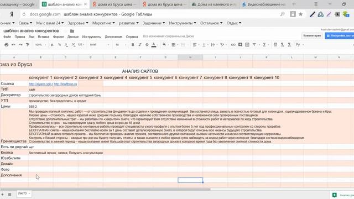Switch to Видеонаблюдение browser tab

tap(264, 4)
